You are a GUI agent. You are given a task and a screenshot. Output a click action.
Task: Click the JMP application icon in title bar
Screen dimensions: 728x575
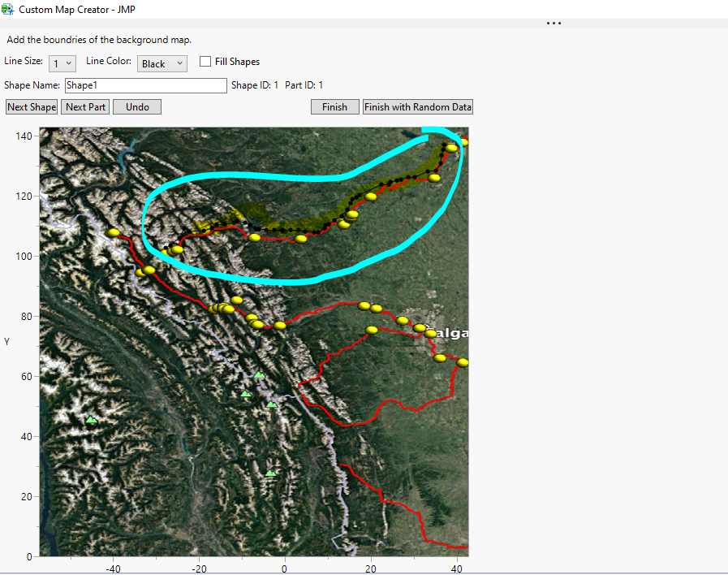[x=8, y=9]
